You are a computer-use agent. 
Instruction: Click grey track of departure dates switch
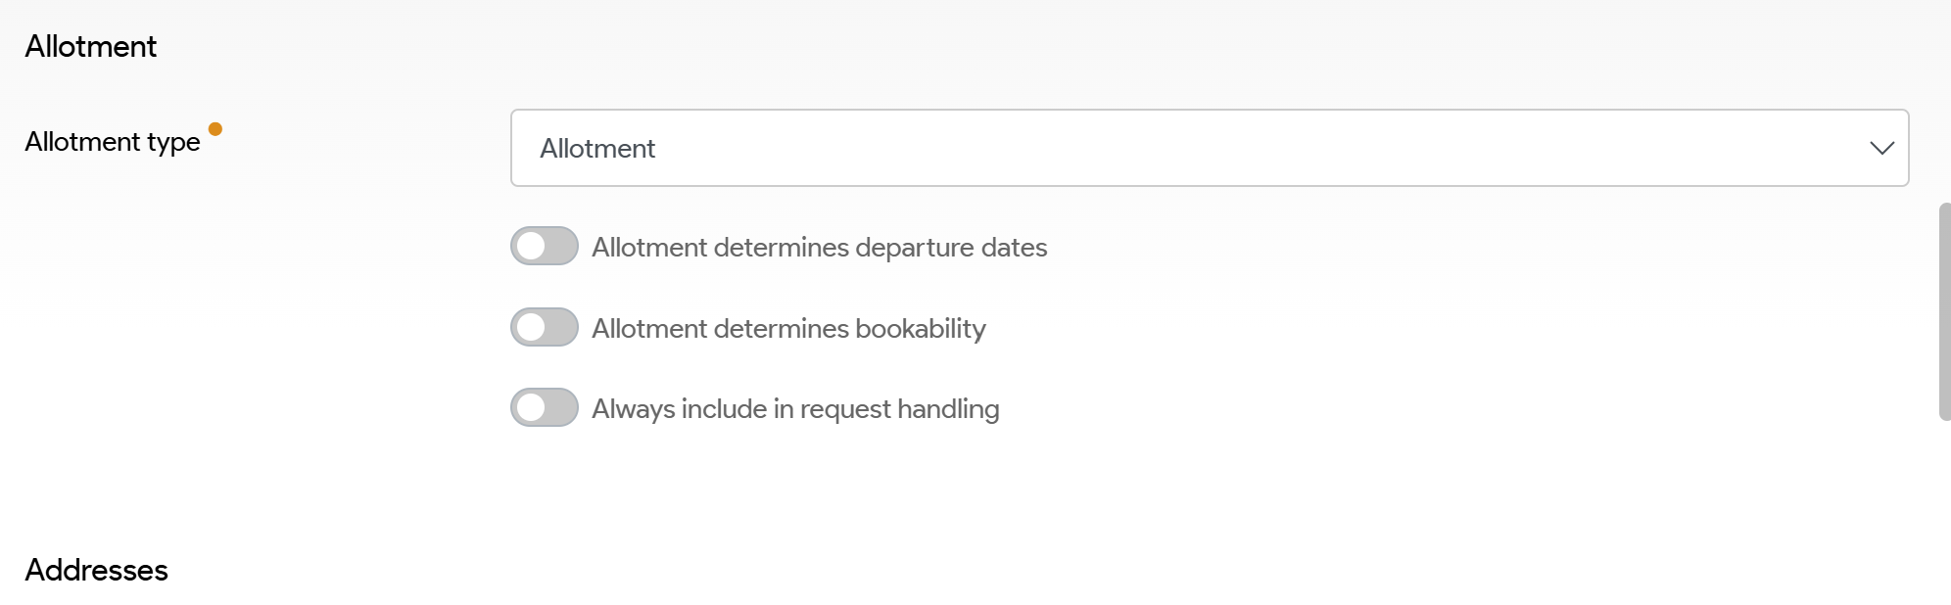[x=561, y=247]
